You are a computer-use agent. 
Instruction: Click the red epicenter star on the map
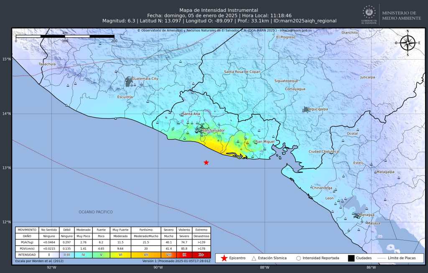click(206, 163)
